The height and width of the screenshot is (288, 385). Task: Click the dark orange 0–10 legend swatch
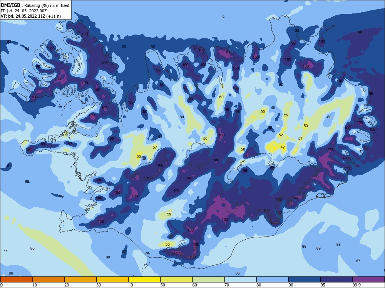(x=16, y=280)
